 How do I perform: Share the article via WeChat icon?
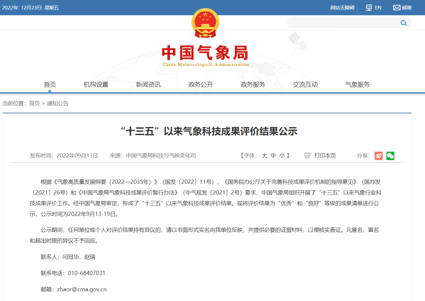coord(390,156)
